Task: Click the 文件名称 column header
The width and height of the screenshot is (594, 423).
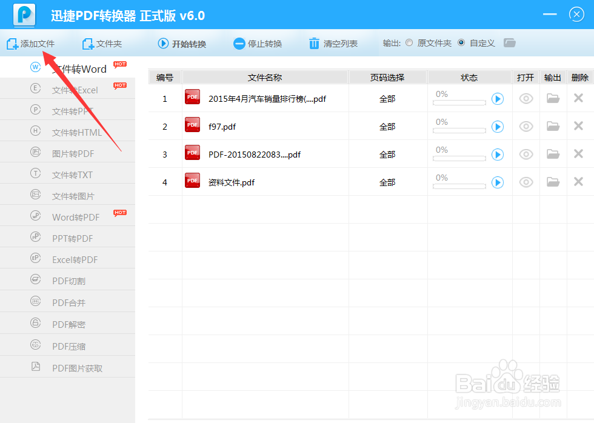Action: 265,78
